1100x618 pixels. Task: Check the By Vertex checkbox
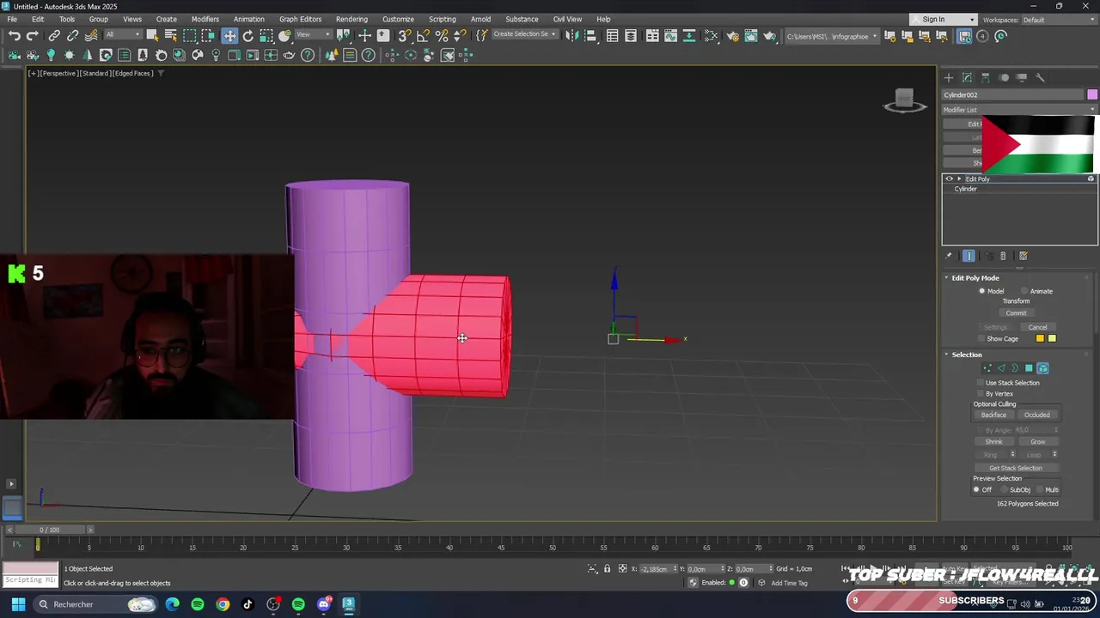point(981,393)
